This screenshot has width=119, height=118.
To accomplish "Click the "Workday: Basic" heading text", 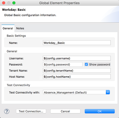I will tap(14, 10).
